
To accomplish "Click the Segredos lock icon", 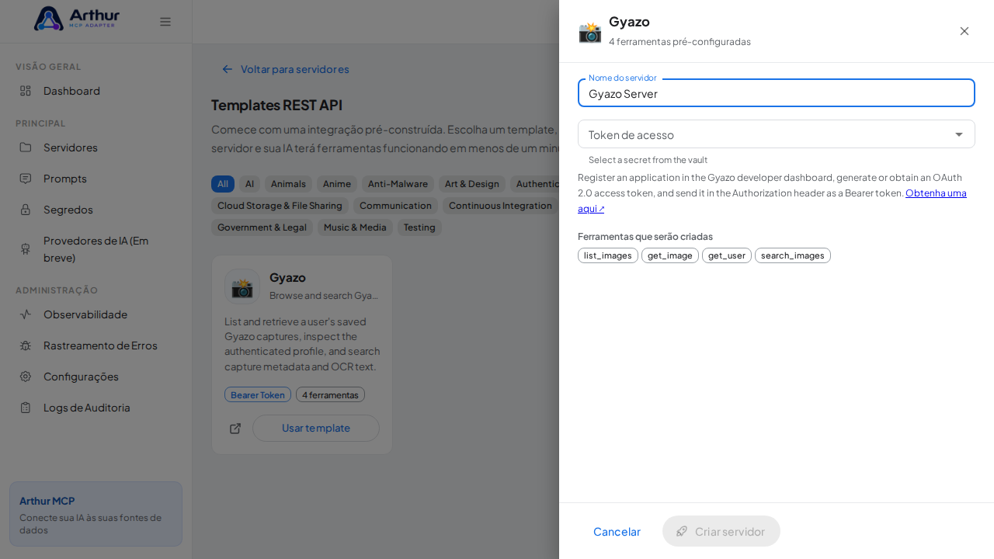I will pyautogui.click(x=26, y=210).
